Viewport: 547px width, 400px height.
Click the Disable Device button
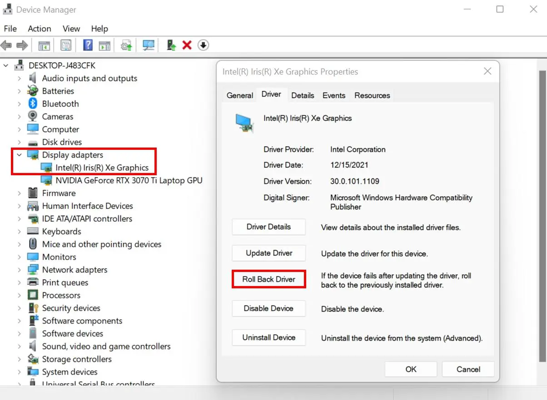tap(269, 308)
